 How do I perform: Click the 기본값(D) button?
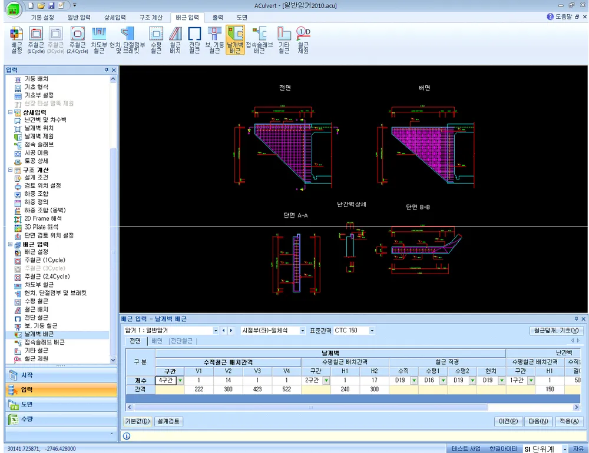(x=137, y=421)
